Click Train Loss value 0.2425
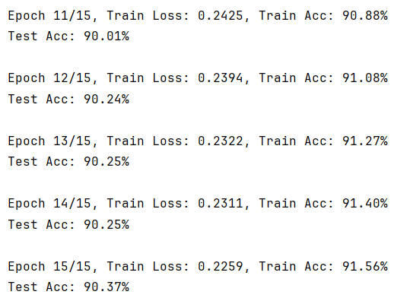This screenshot has width=413, height=301. (x=221, y=16)
